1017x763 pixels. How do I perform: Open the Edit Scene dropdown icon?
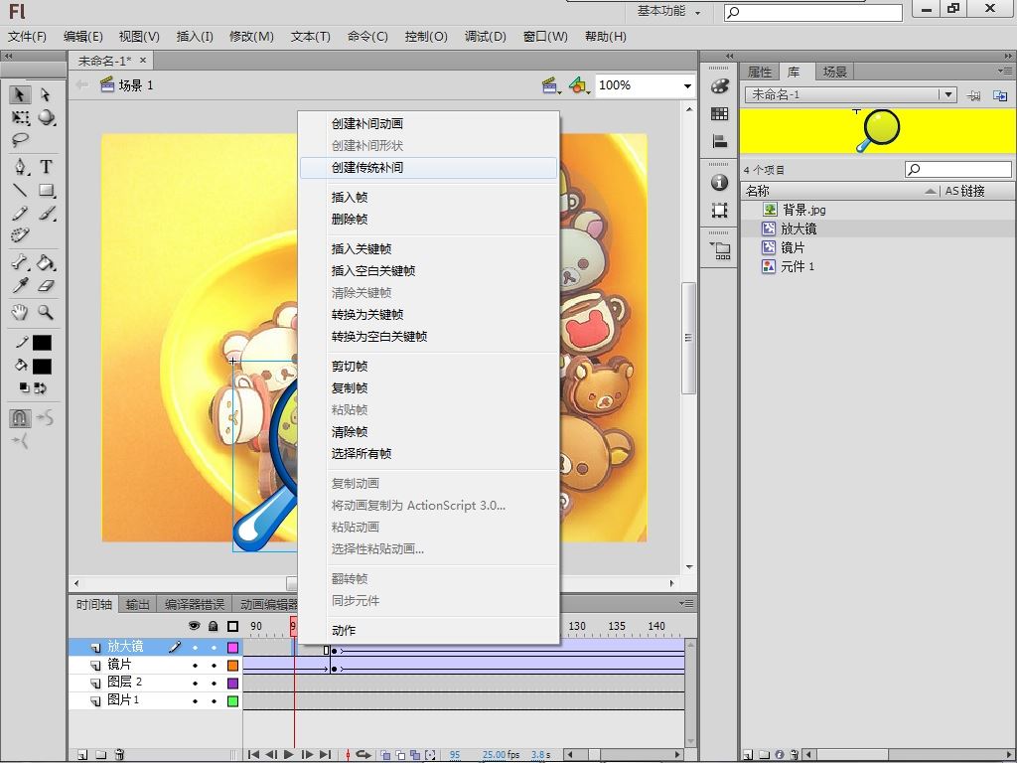tap(551, 85)
